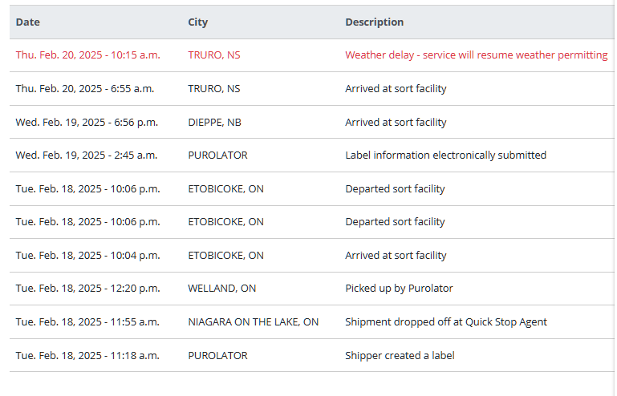The width and height of the screenshot is (617, 396).
Task: Click first Departed sort facility description
Action: coord(395,189)
